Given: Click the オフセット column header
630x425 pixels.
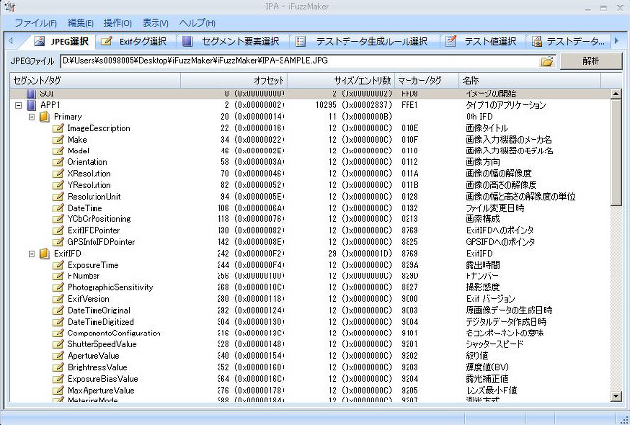Looking at the screenshot, I should (x=234, y=81).
